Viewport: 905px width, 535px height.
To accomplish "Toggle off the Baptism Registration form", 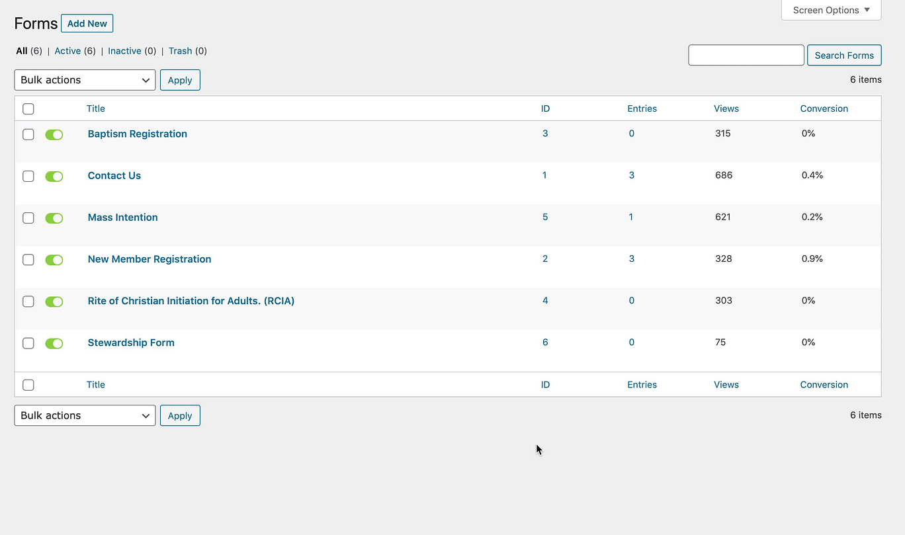I will tap(54, 135).
